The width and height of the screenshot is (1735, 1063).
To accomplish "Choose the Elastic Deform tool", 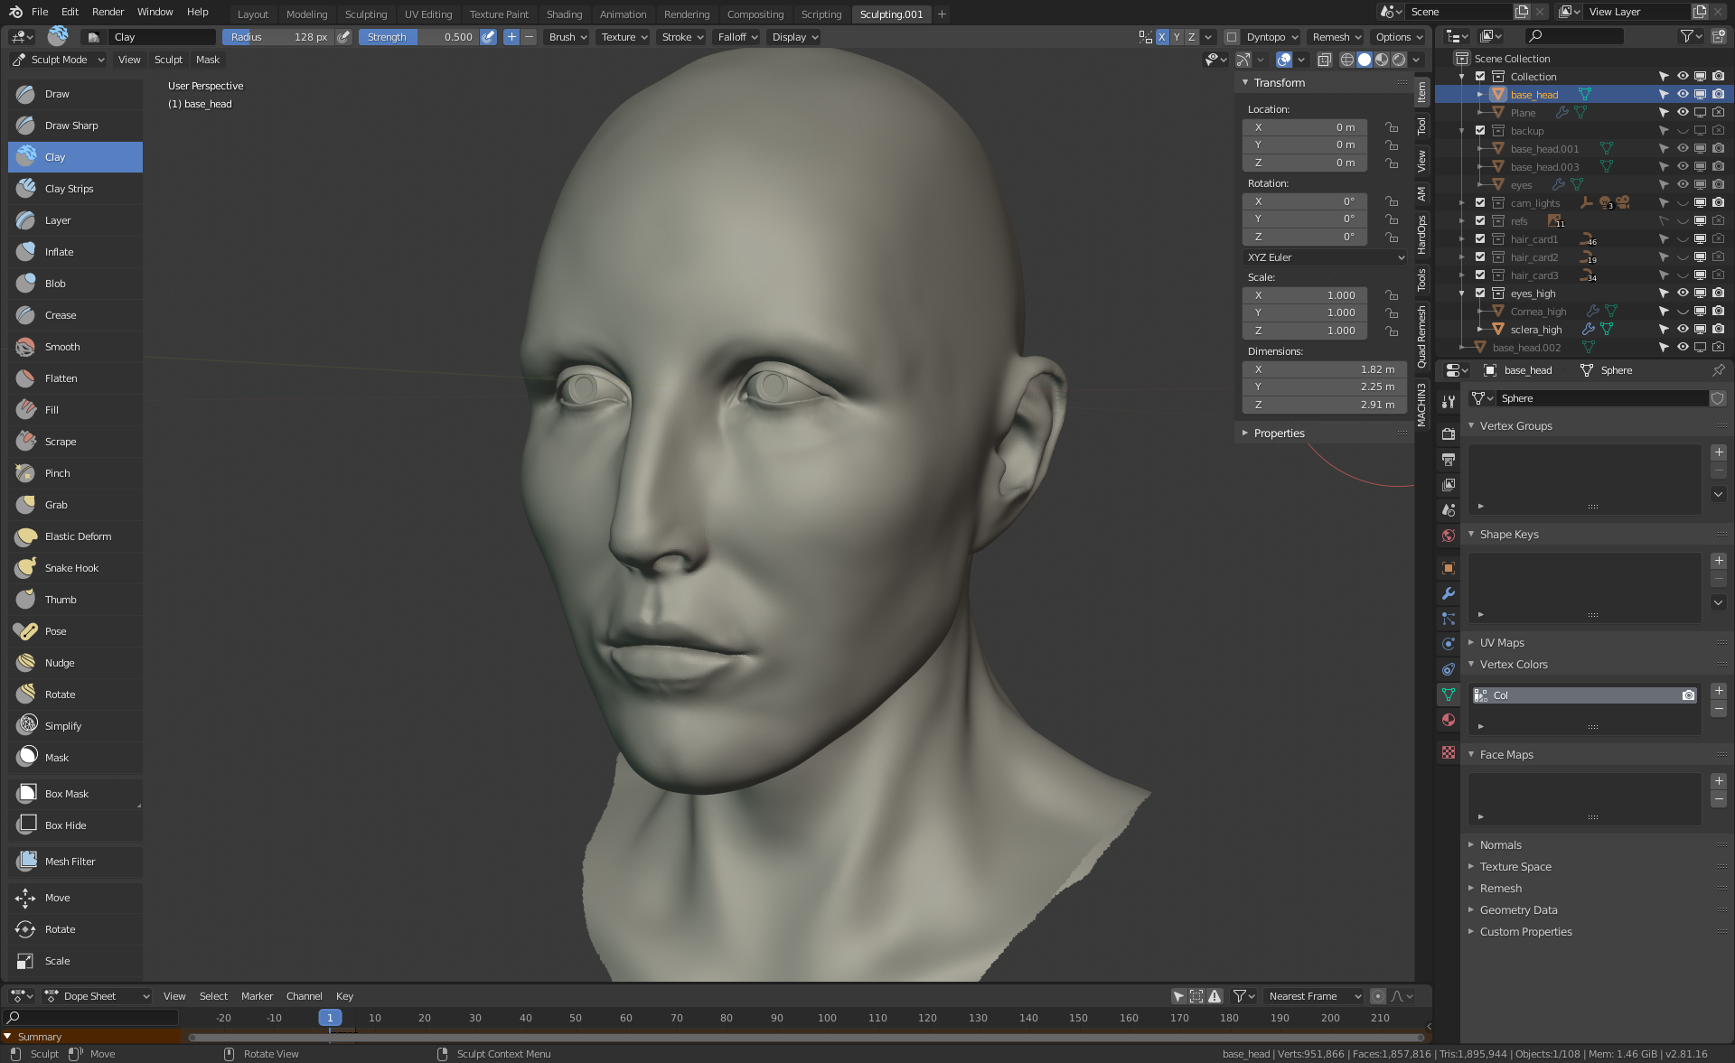I will click(78, 536).
